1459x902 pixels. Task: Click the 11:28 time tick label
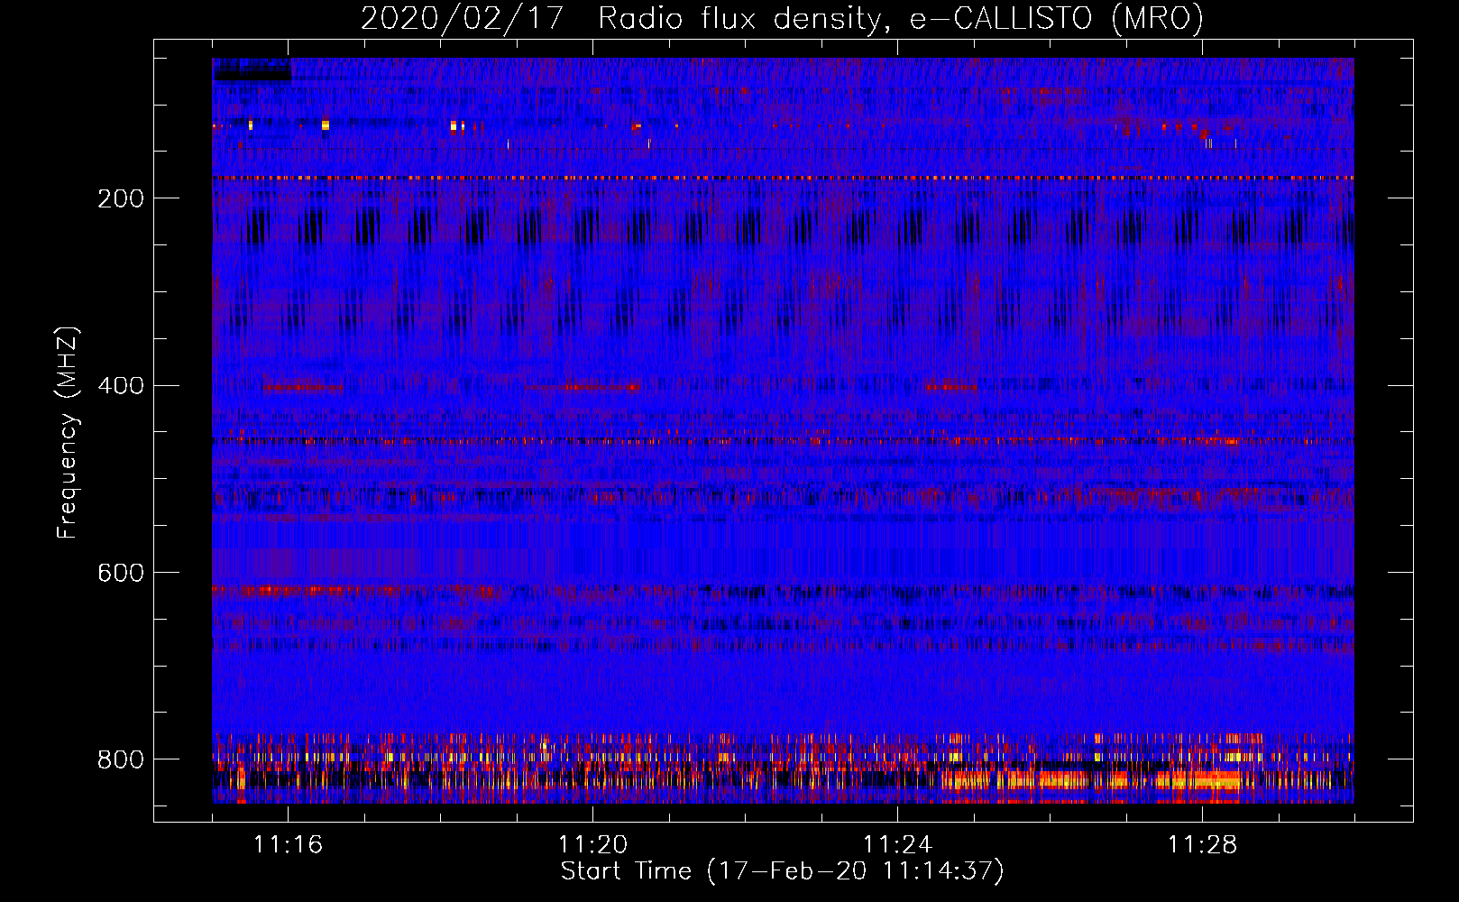tap(1203, 845)
